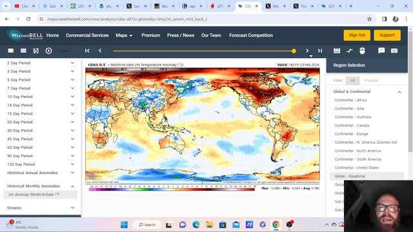Screen dimensions: 413x232
Task: Open the Maps dropdown menu
Action: tap(124, 35)
